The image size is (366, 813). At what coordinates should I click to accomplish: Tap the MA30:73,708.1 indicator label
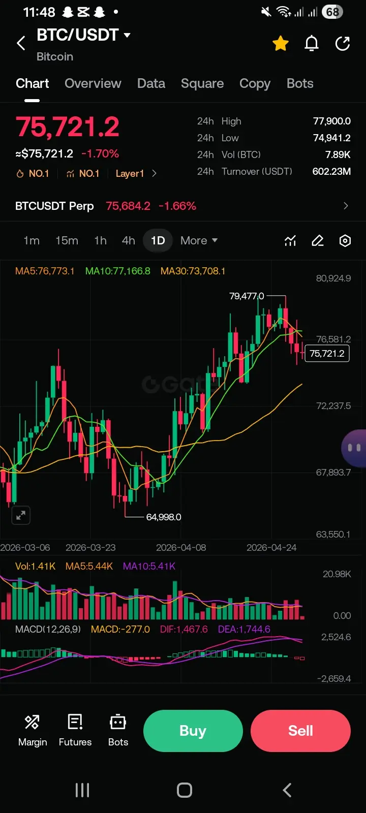click(193, 271)
